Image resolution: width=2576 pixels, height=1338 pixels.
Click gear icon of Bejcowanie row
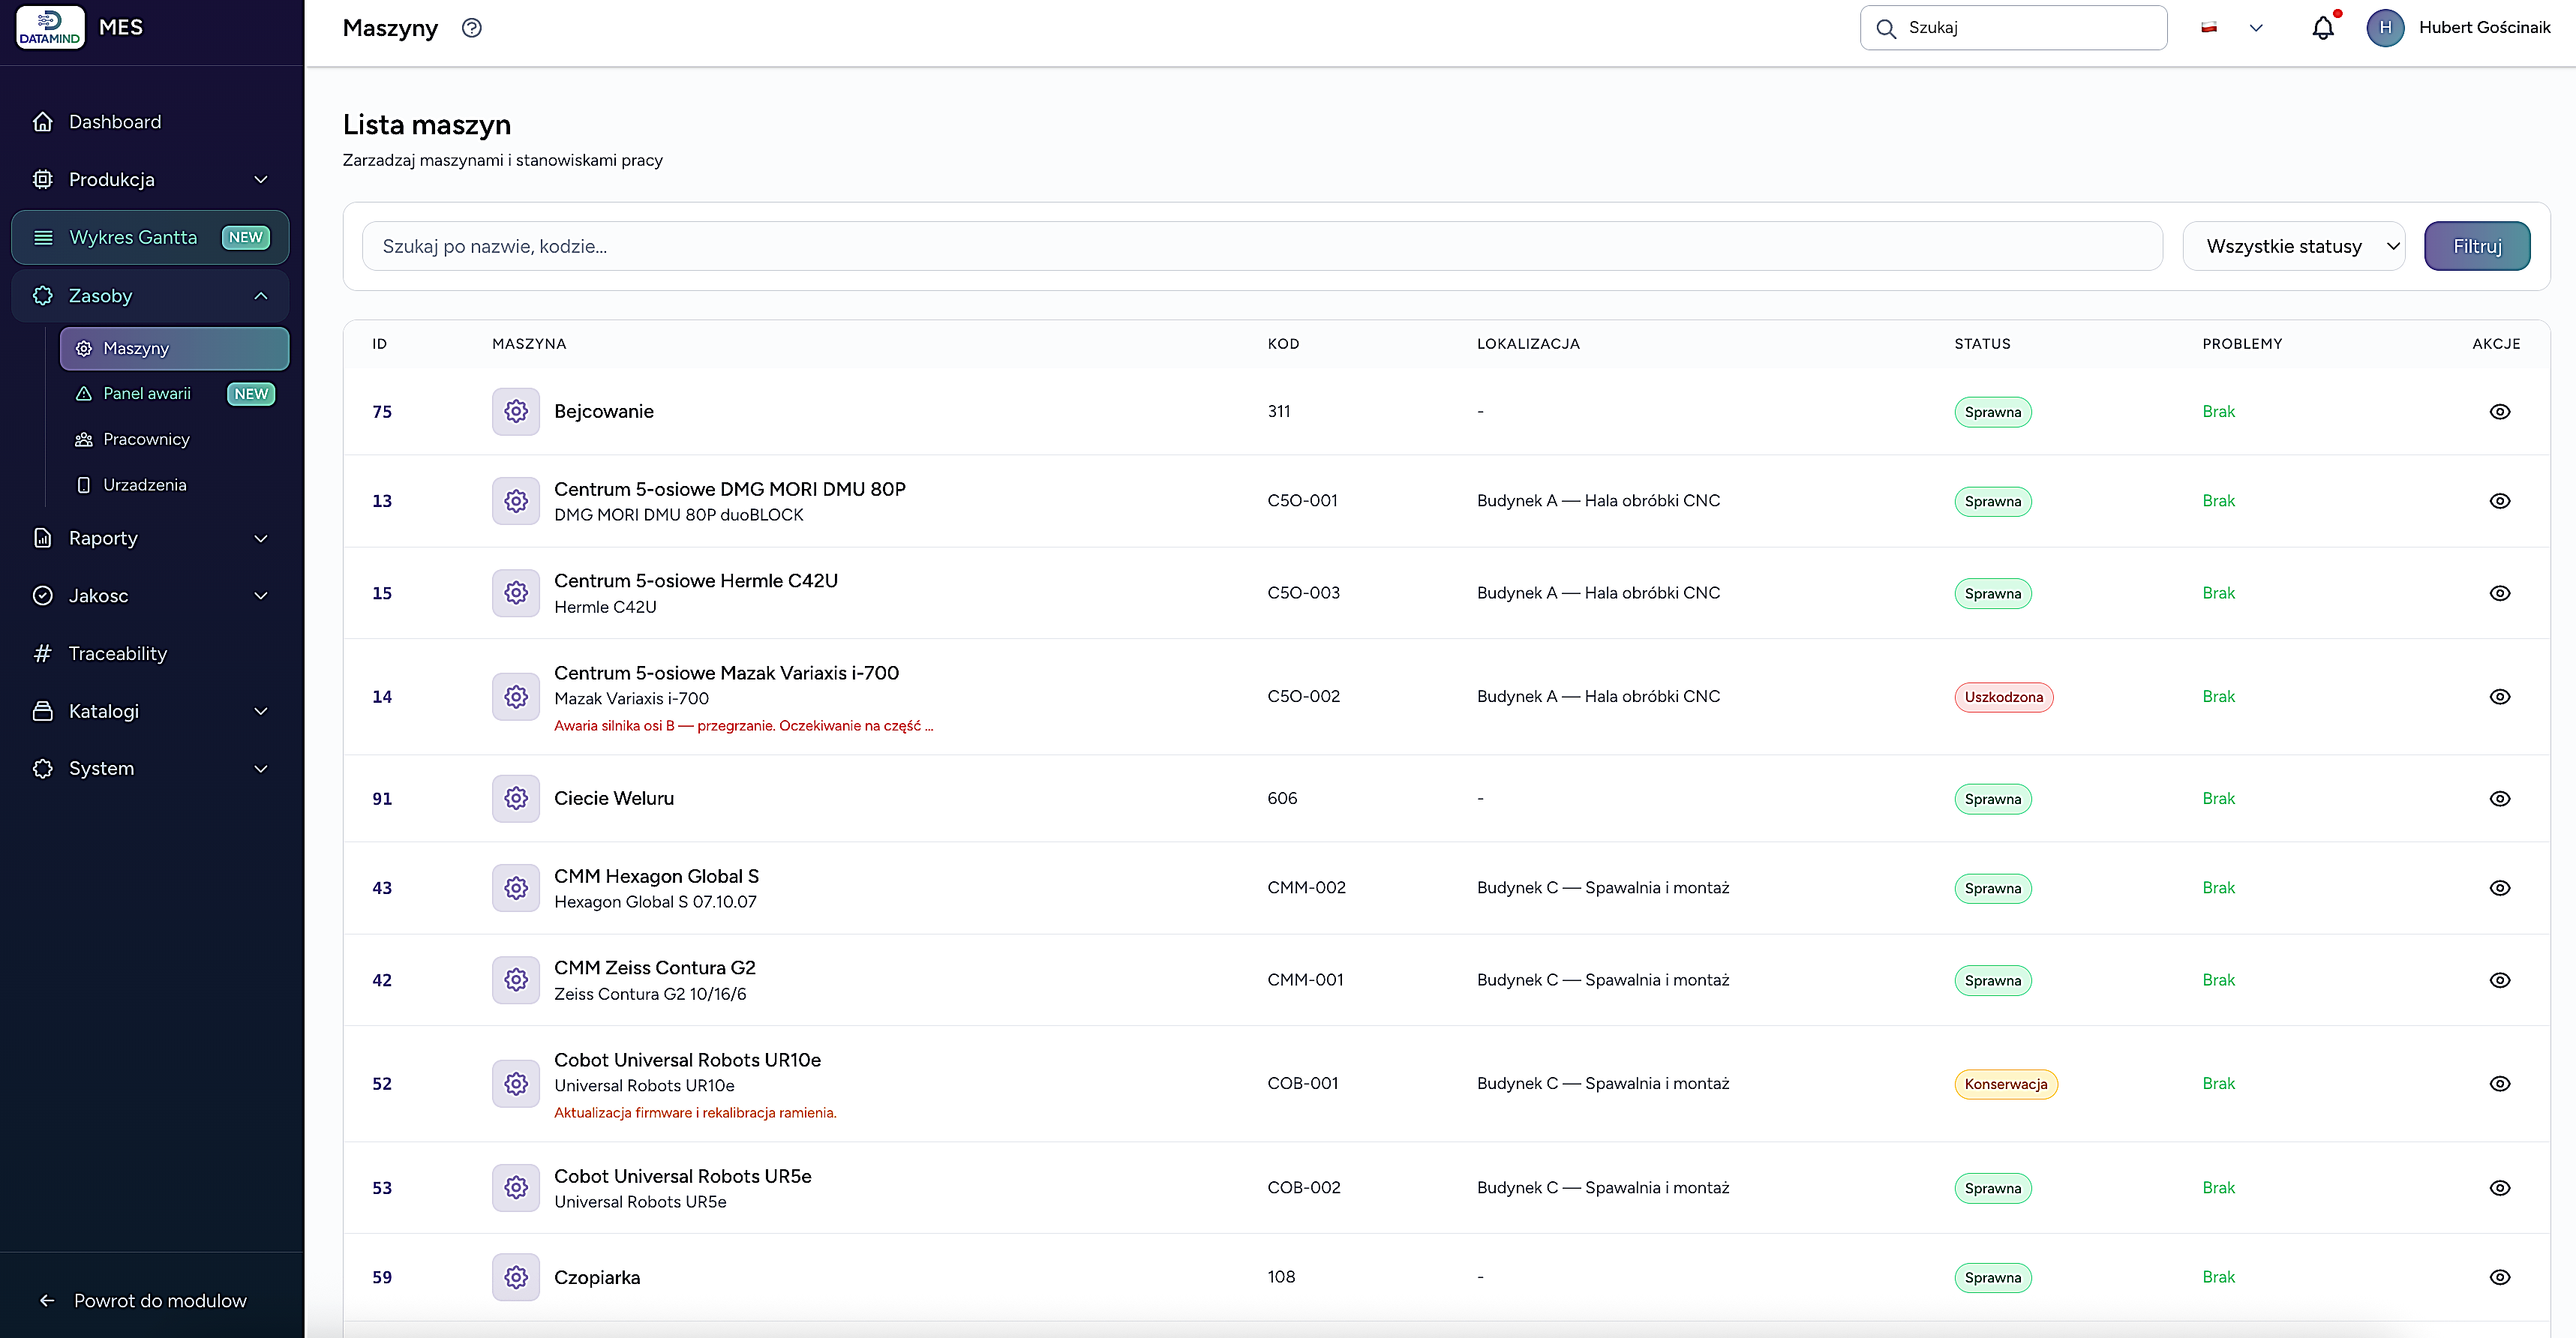(x=516, y=411)
